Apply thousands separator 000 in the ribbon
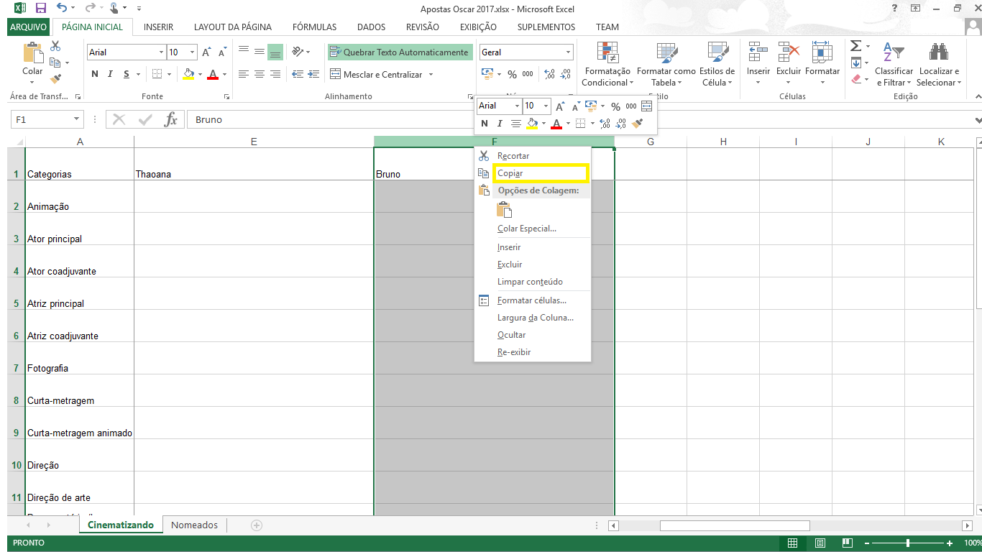Viewport: 982px width, 552px height. click(x=528, y=74)
